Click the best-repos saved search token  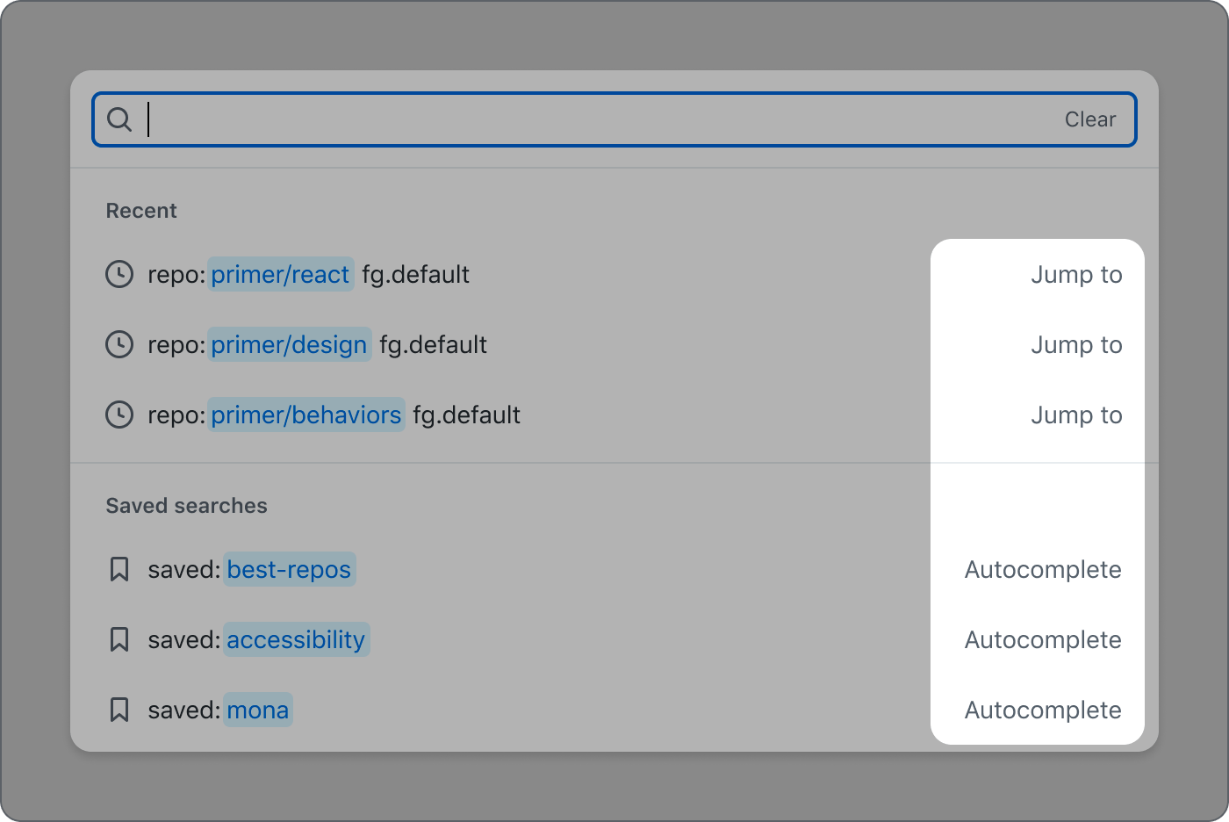290,569
